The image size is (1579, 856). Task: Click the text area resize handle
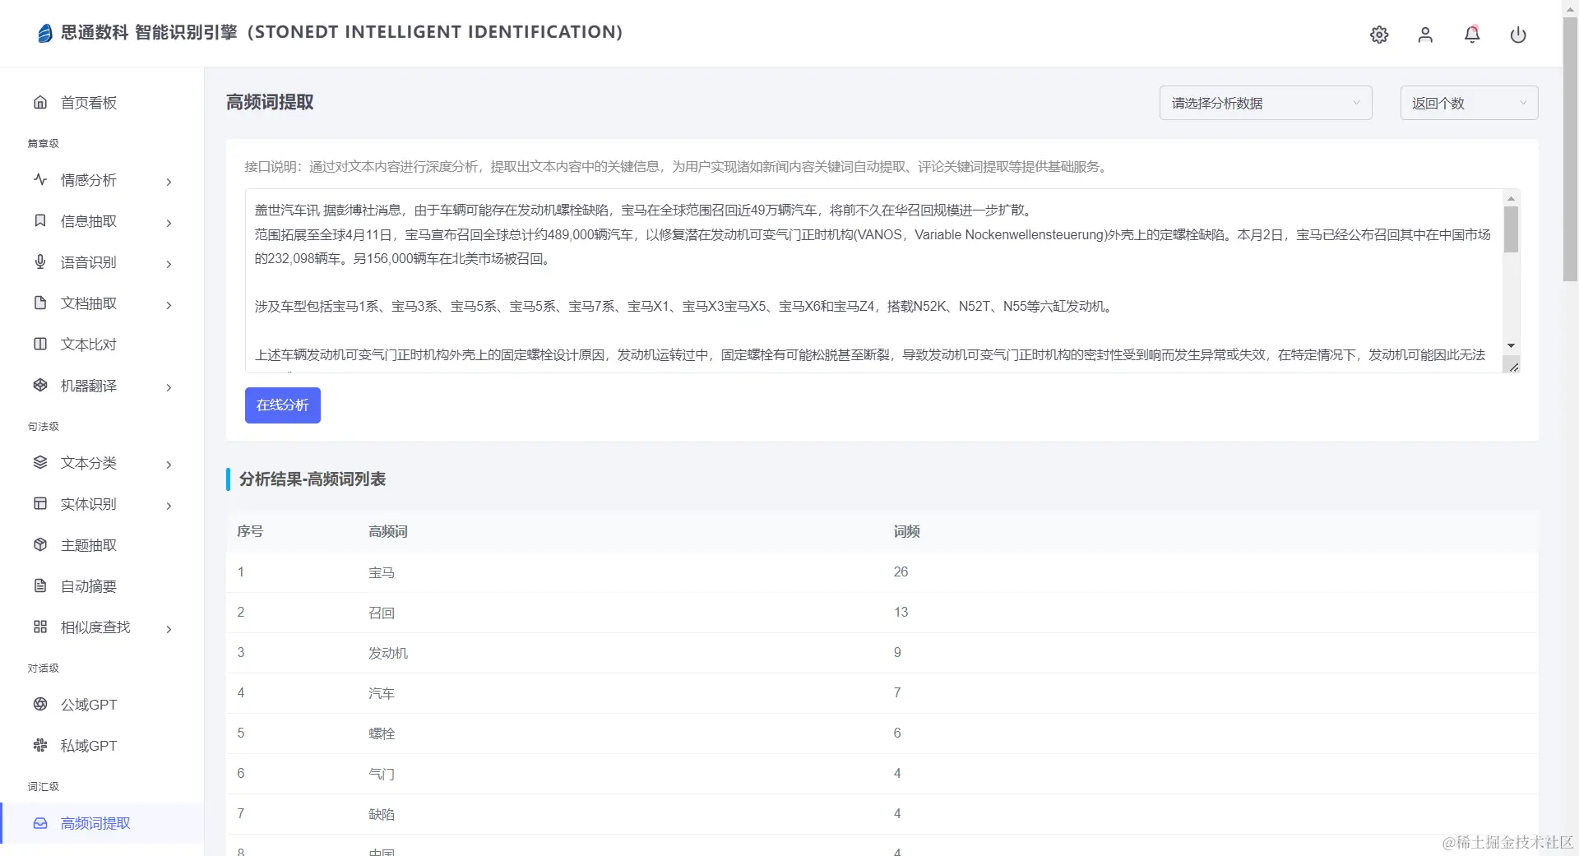[1513, 367]
